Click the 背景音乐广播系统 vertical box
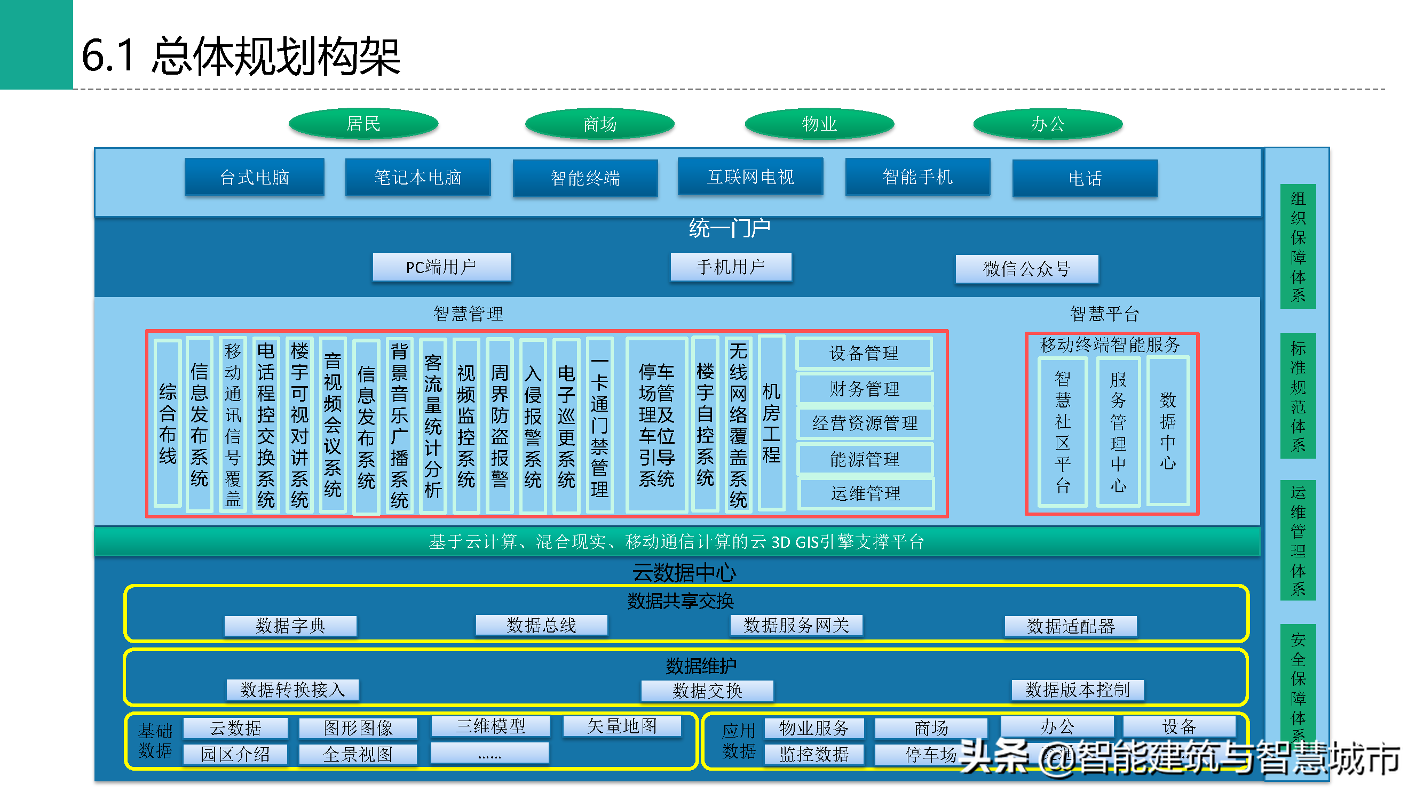Image resolution: width=1424 pixels, height=800 pixels. pos(400,425)
